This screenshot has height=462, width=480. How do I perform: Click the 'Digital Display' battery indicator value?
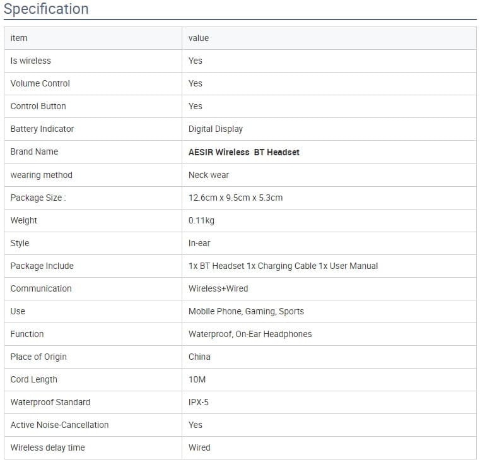coord(215,129)
